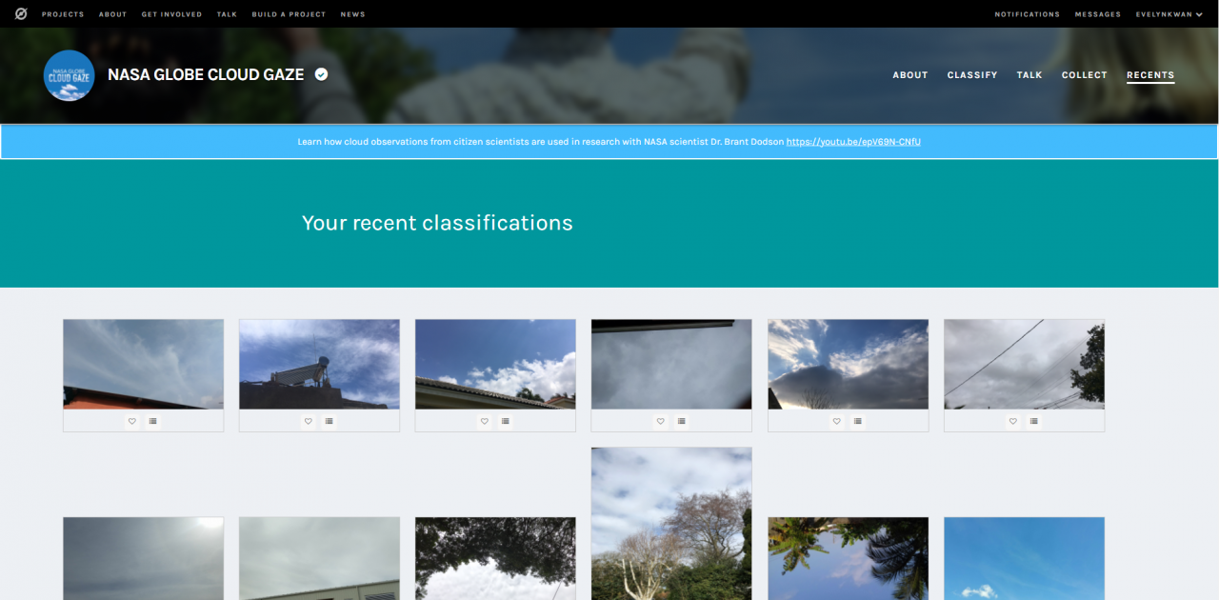Add power lines sky image to collection

[1034, 421]
